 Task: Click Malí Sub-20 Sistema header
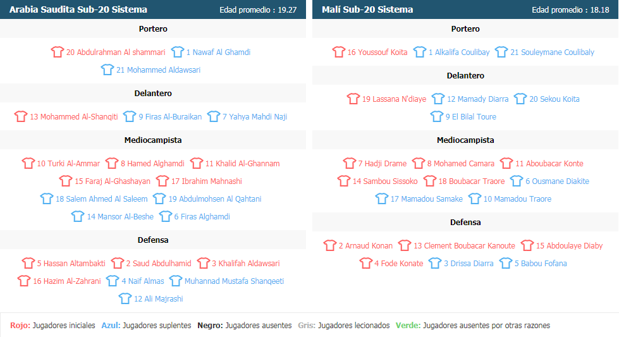pos(367,9)
